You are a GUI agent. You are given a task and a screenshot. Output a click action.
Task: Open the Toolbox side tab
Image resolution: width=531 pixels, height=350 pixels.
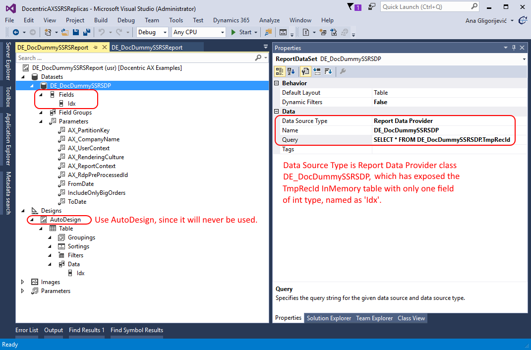click(8, 97)
